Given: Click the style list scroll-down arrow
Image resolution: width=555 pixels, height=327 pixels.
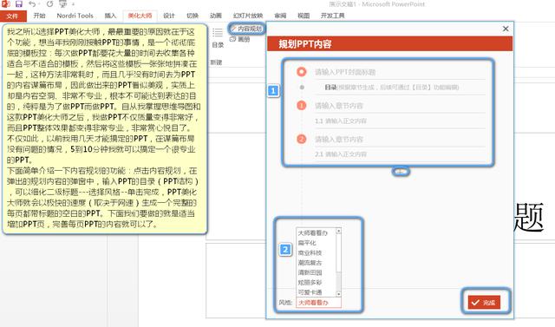Looking at the screenshot, I should point(338,294).
